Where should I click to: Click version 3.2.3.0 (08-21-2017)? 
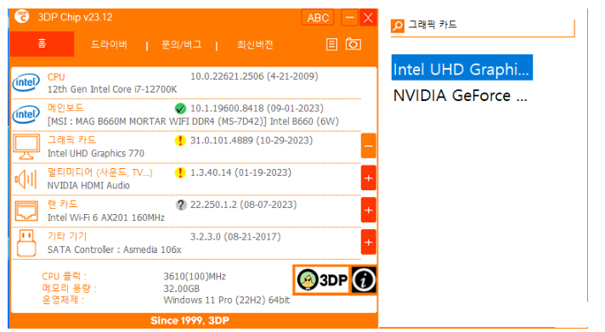tap(235, 236)
